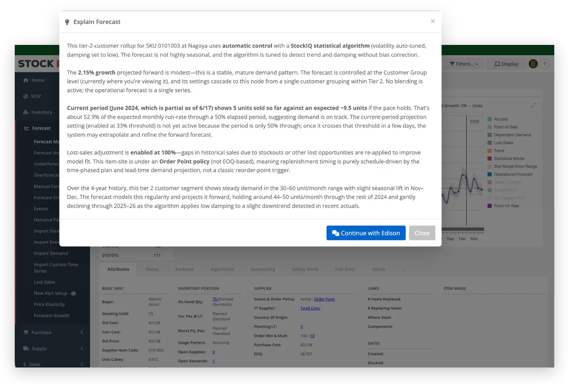Click the Display button in top bar
Image resolution: width=569 pixels, height=386 pixels.
point(506,64)
